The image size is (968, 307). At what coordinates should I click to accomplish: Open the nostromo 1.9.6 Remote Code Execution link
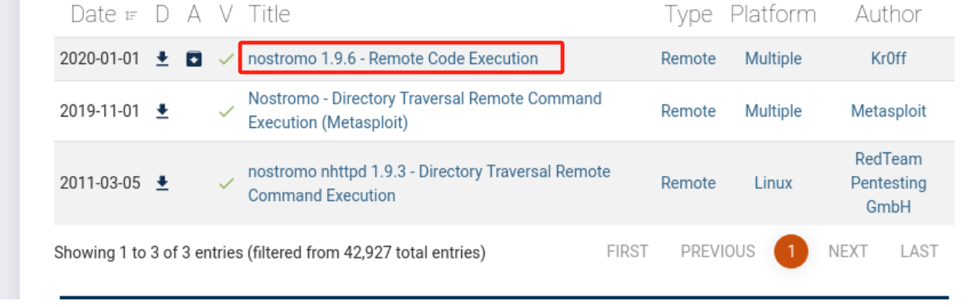[x=393, y=59]
